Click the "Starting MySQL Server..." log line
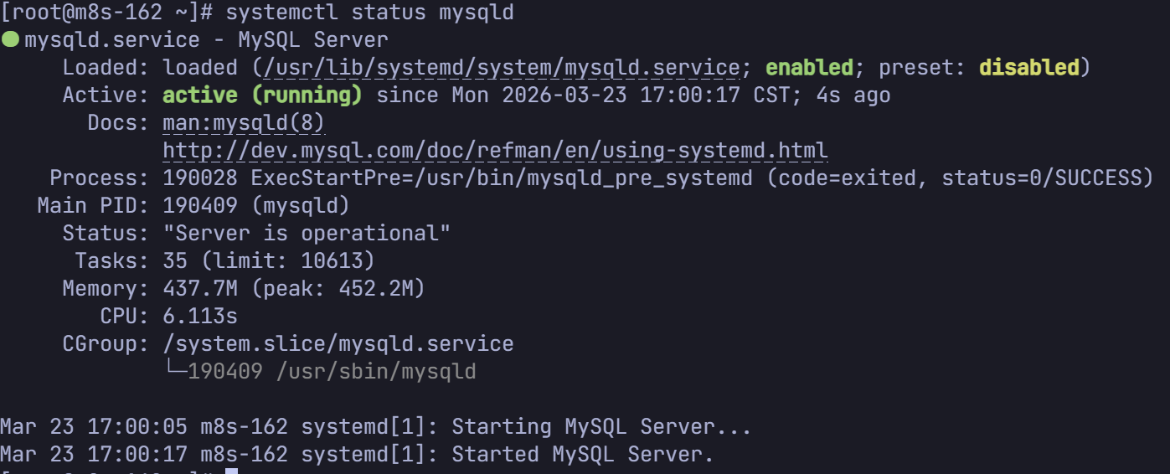 pos(601,426)
